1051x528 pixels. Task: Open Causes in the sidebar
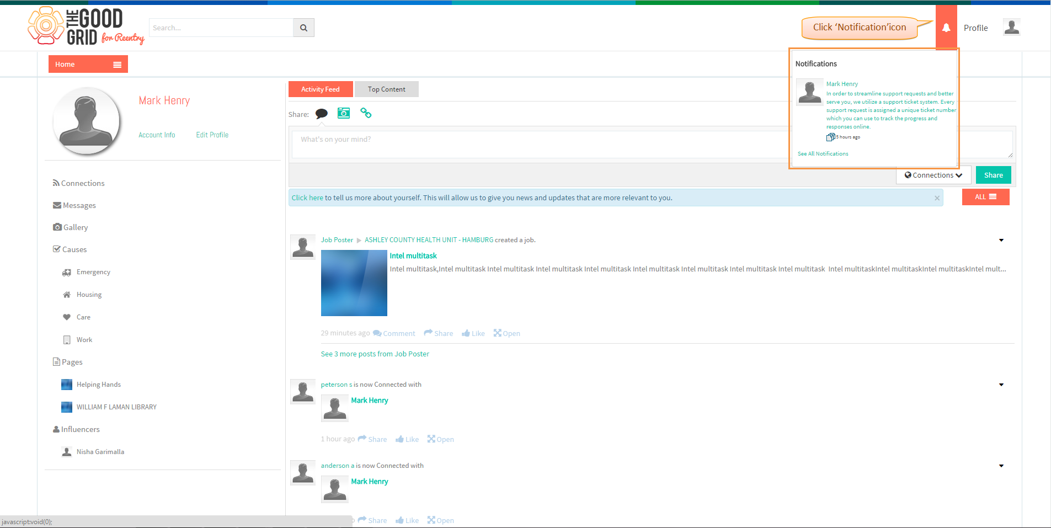(70, 249)
